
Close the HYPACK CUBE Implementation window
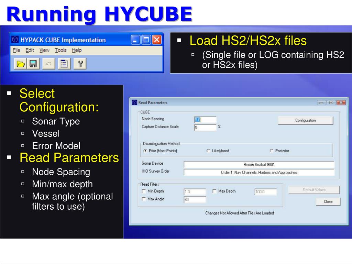tap(157, 40)
